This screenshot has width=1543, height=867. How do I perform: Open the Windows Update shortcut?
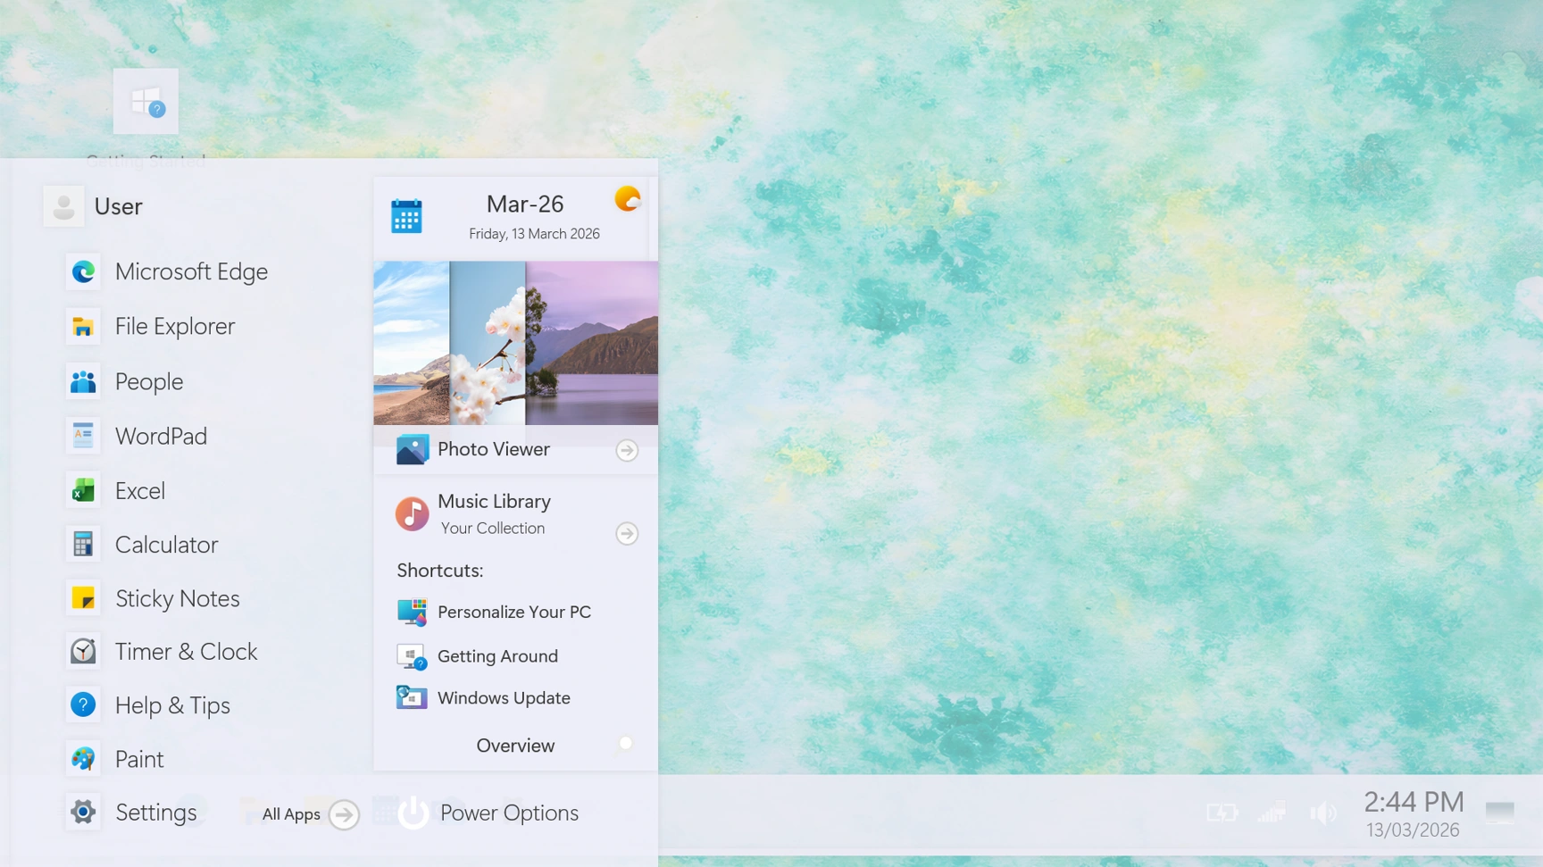tap(483, 698)
